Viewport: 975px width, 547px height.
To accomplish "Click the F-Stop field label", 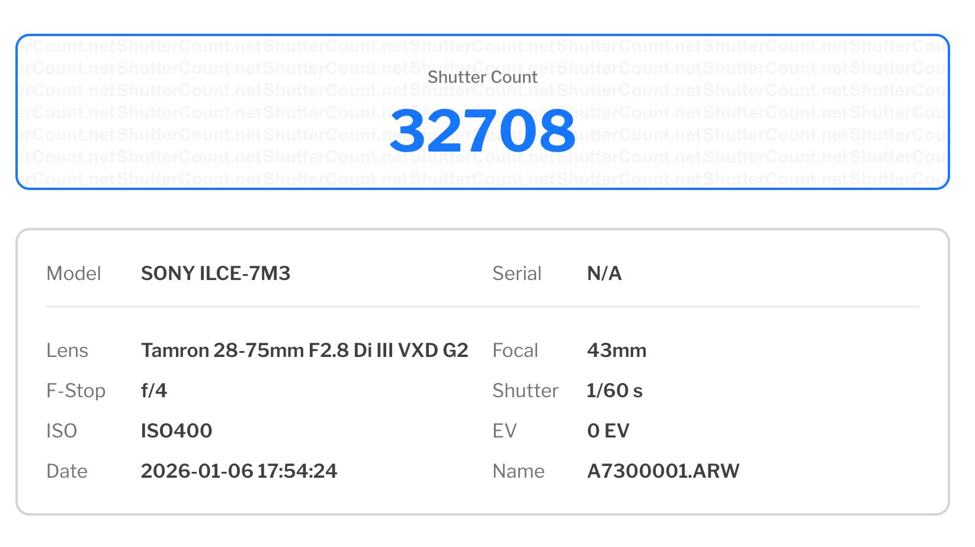I will click(x=76, y=391).
